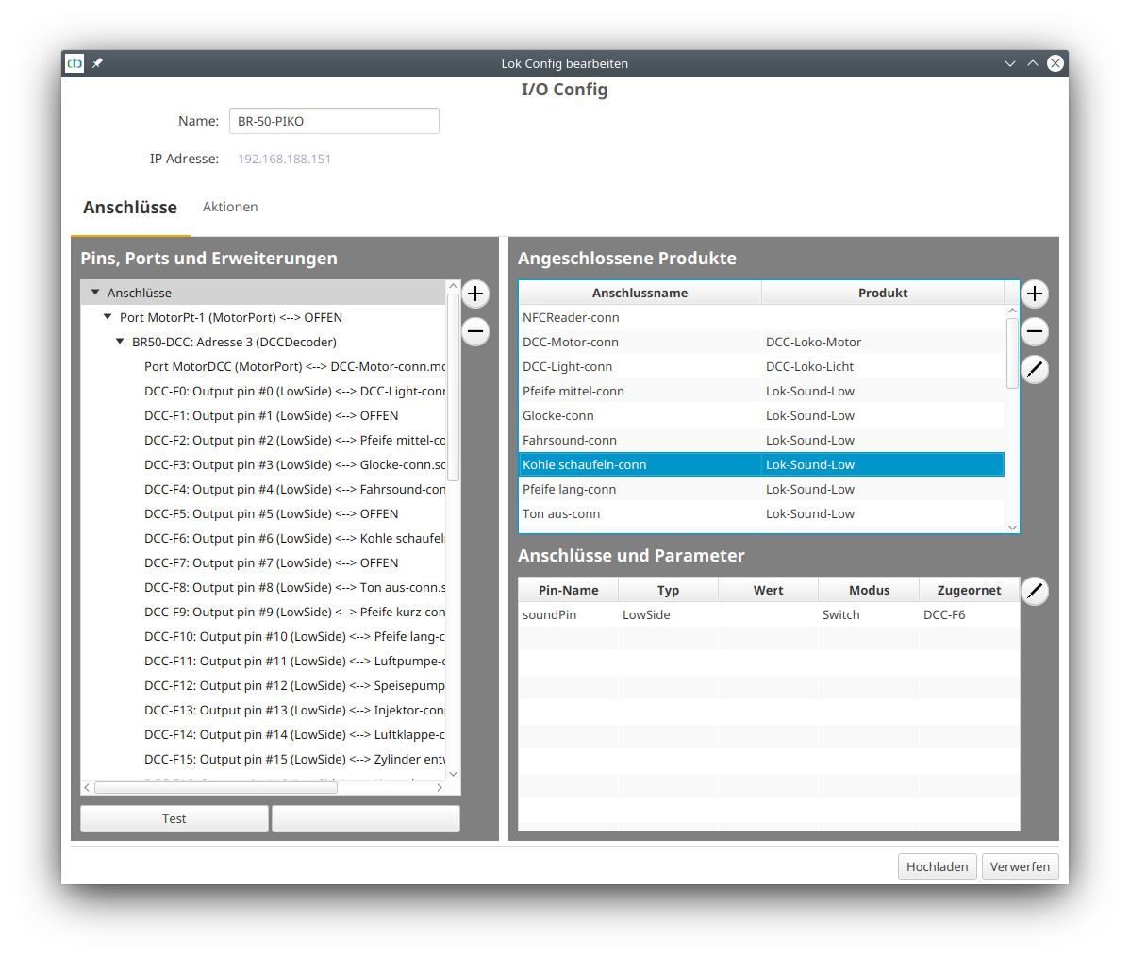This screenshot has height=957, width=1130.
Task: Click the pin icon in title bar
Action: 97,63
